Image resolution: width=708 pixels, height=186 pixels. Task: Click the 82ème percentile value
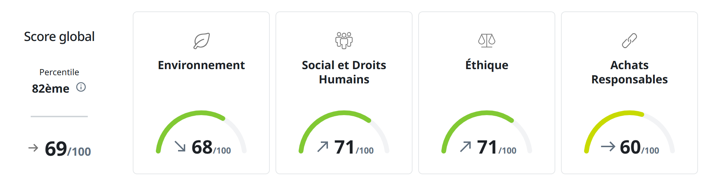51,89
